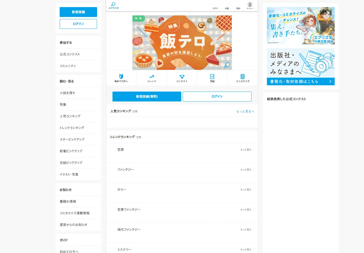This screenshot has width=364, height=253.
Task: Click もっと見る in the ファンタジー row
Action: 246,170
